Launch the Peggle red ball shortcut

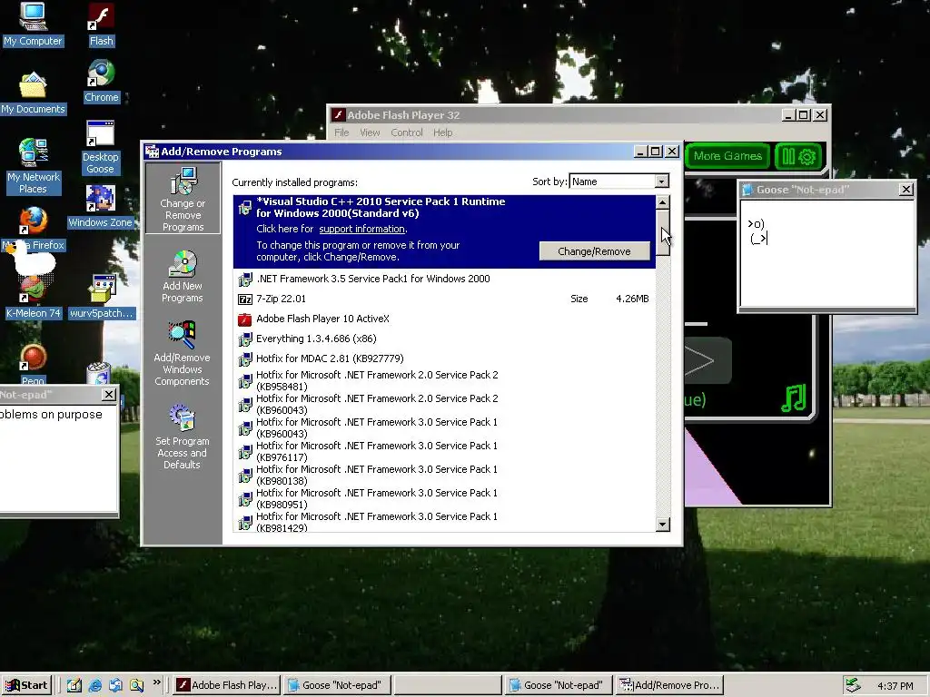click(x=34, y=365)
